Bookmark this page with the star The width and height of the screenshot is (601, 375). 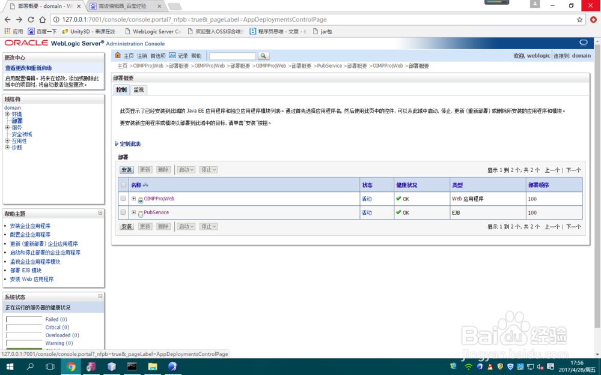(x=579, y=20)
